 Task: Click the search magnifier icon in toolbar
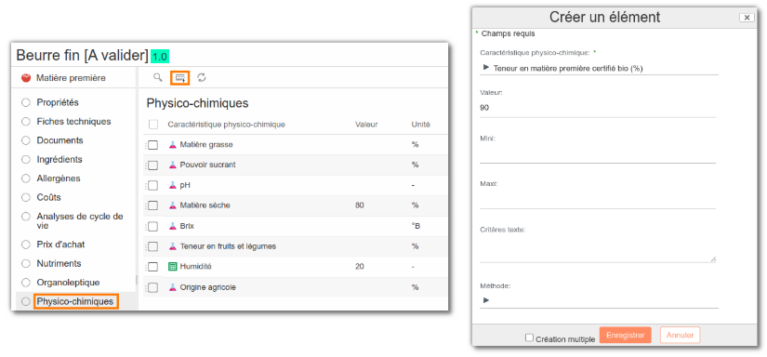(x=157, y=77)
